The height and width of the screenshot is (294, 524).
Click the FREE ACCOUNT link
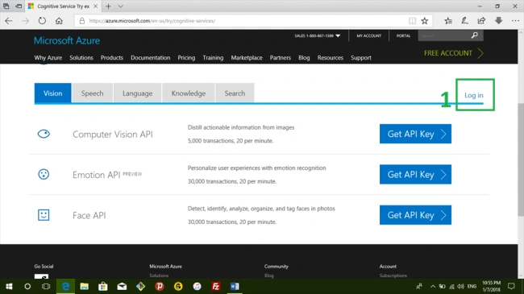coord(454,53)
